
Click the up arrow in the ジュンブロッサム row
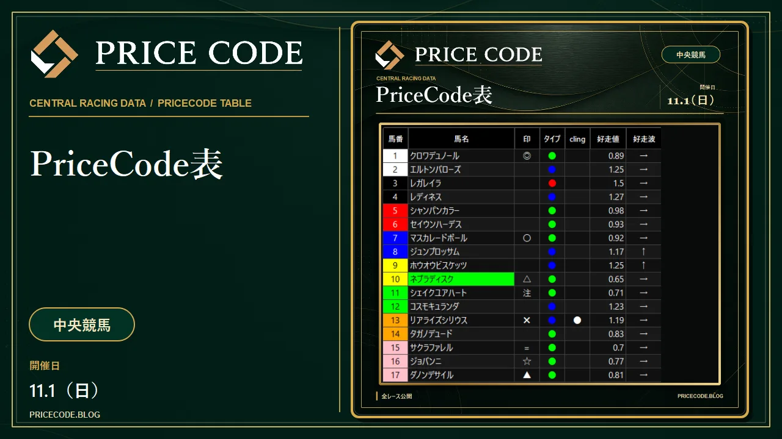pos(643,252)
